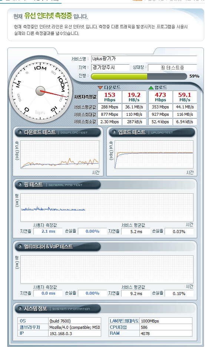Viewport: 205px width, 347px height.
Task: Click the speedometer gauge dial
Action: 40,91
